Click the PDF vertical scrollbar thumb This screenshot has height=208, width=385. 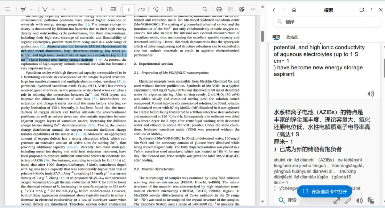click(x=262, y=36)
